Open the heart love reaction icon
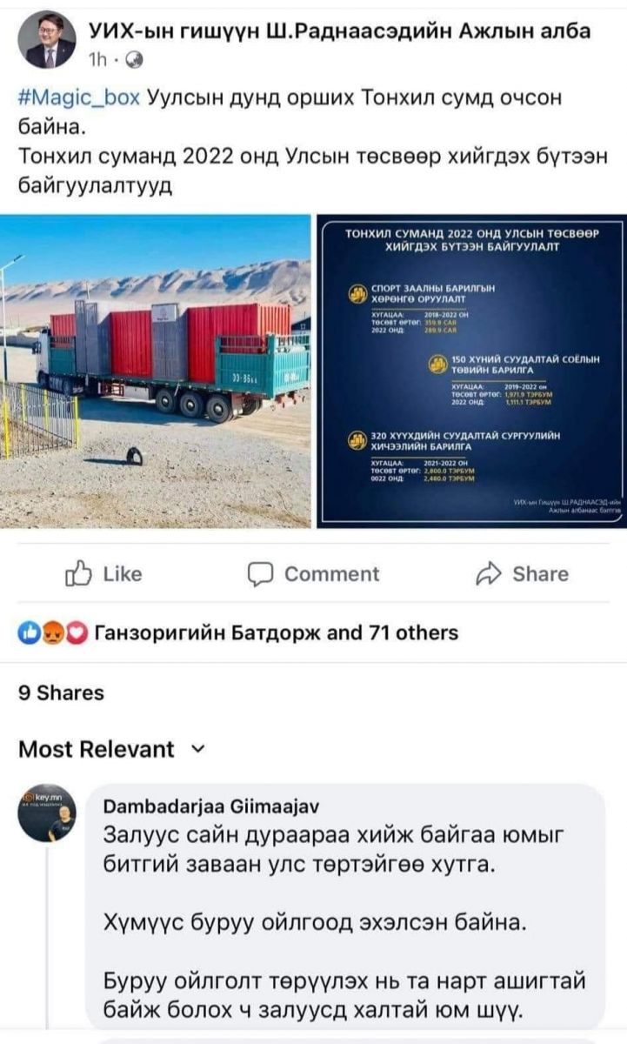Viewport: 627px width, 1044px height. click(x=77, y=632)
